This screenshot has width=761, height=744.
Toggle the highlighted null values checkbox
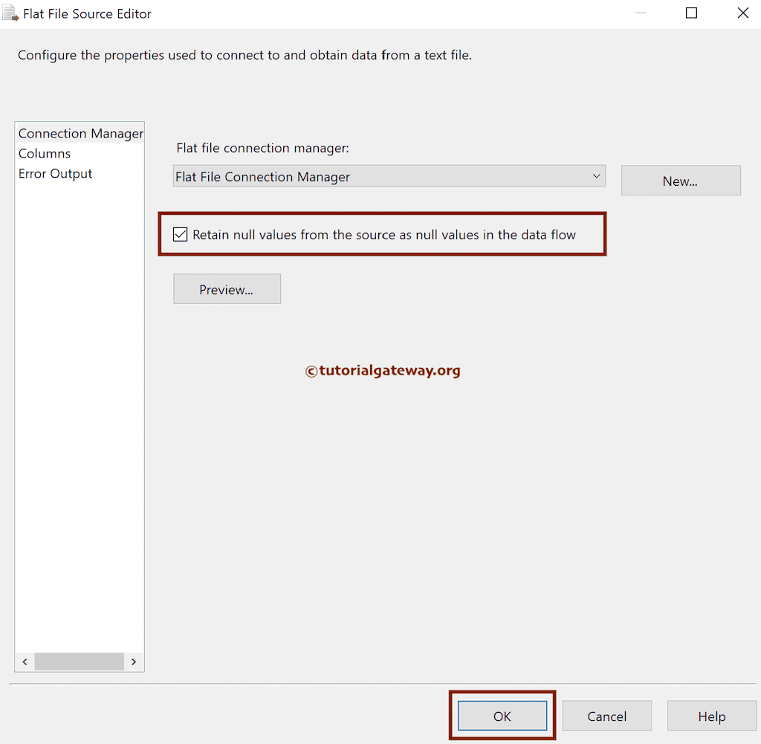180,234
